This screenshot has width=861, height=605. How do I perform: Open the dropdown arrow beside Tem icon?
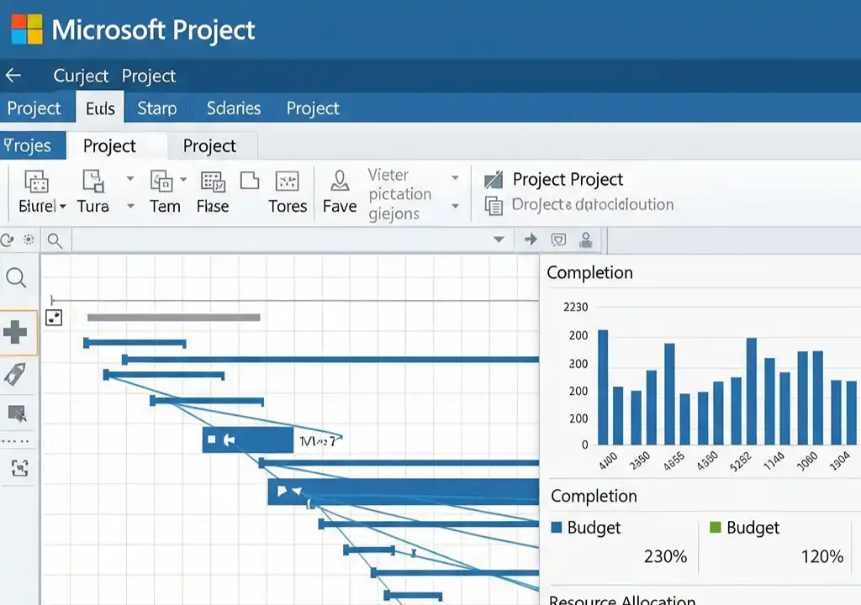(183, 180)
